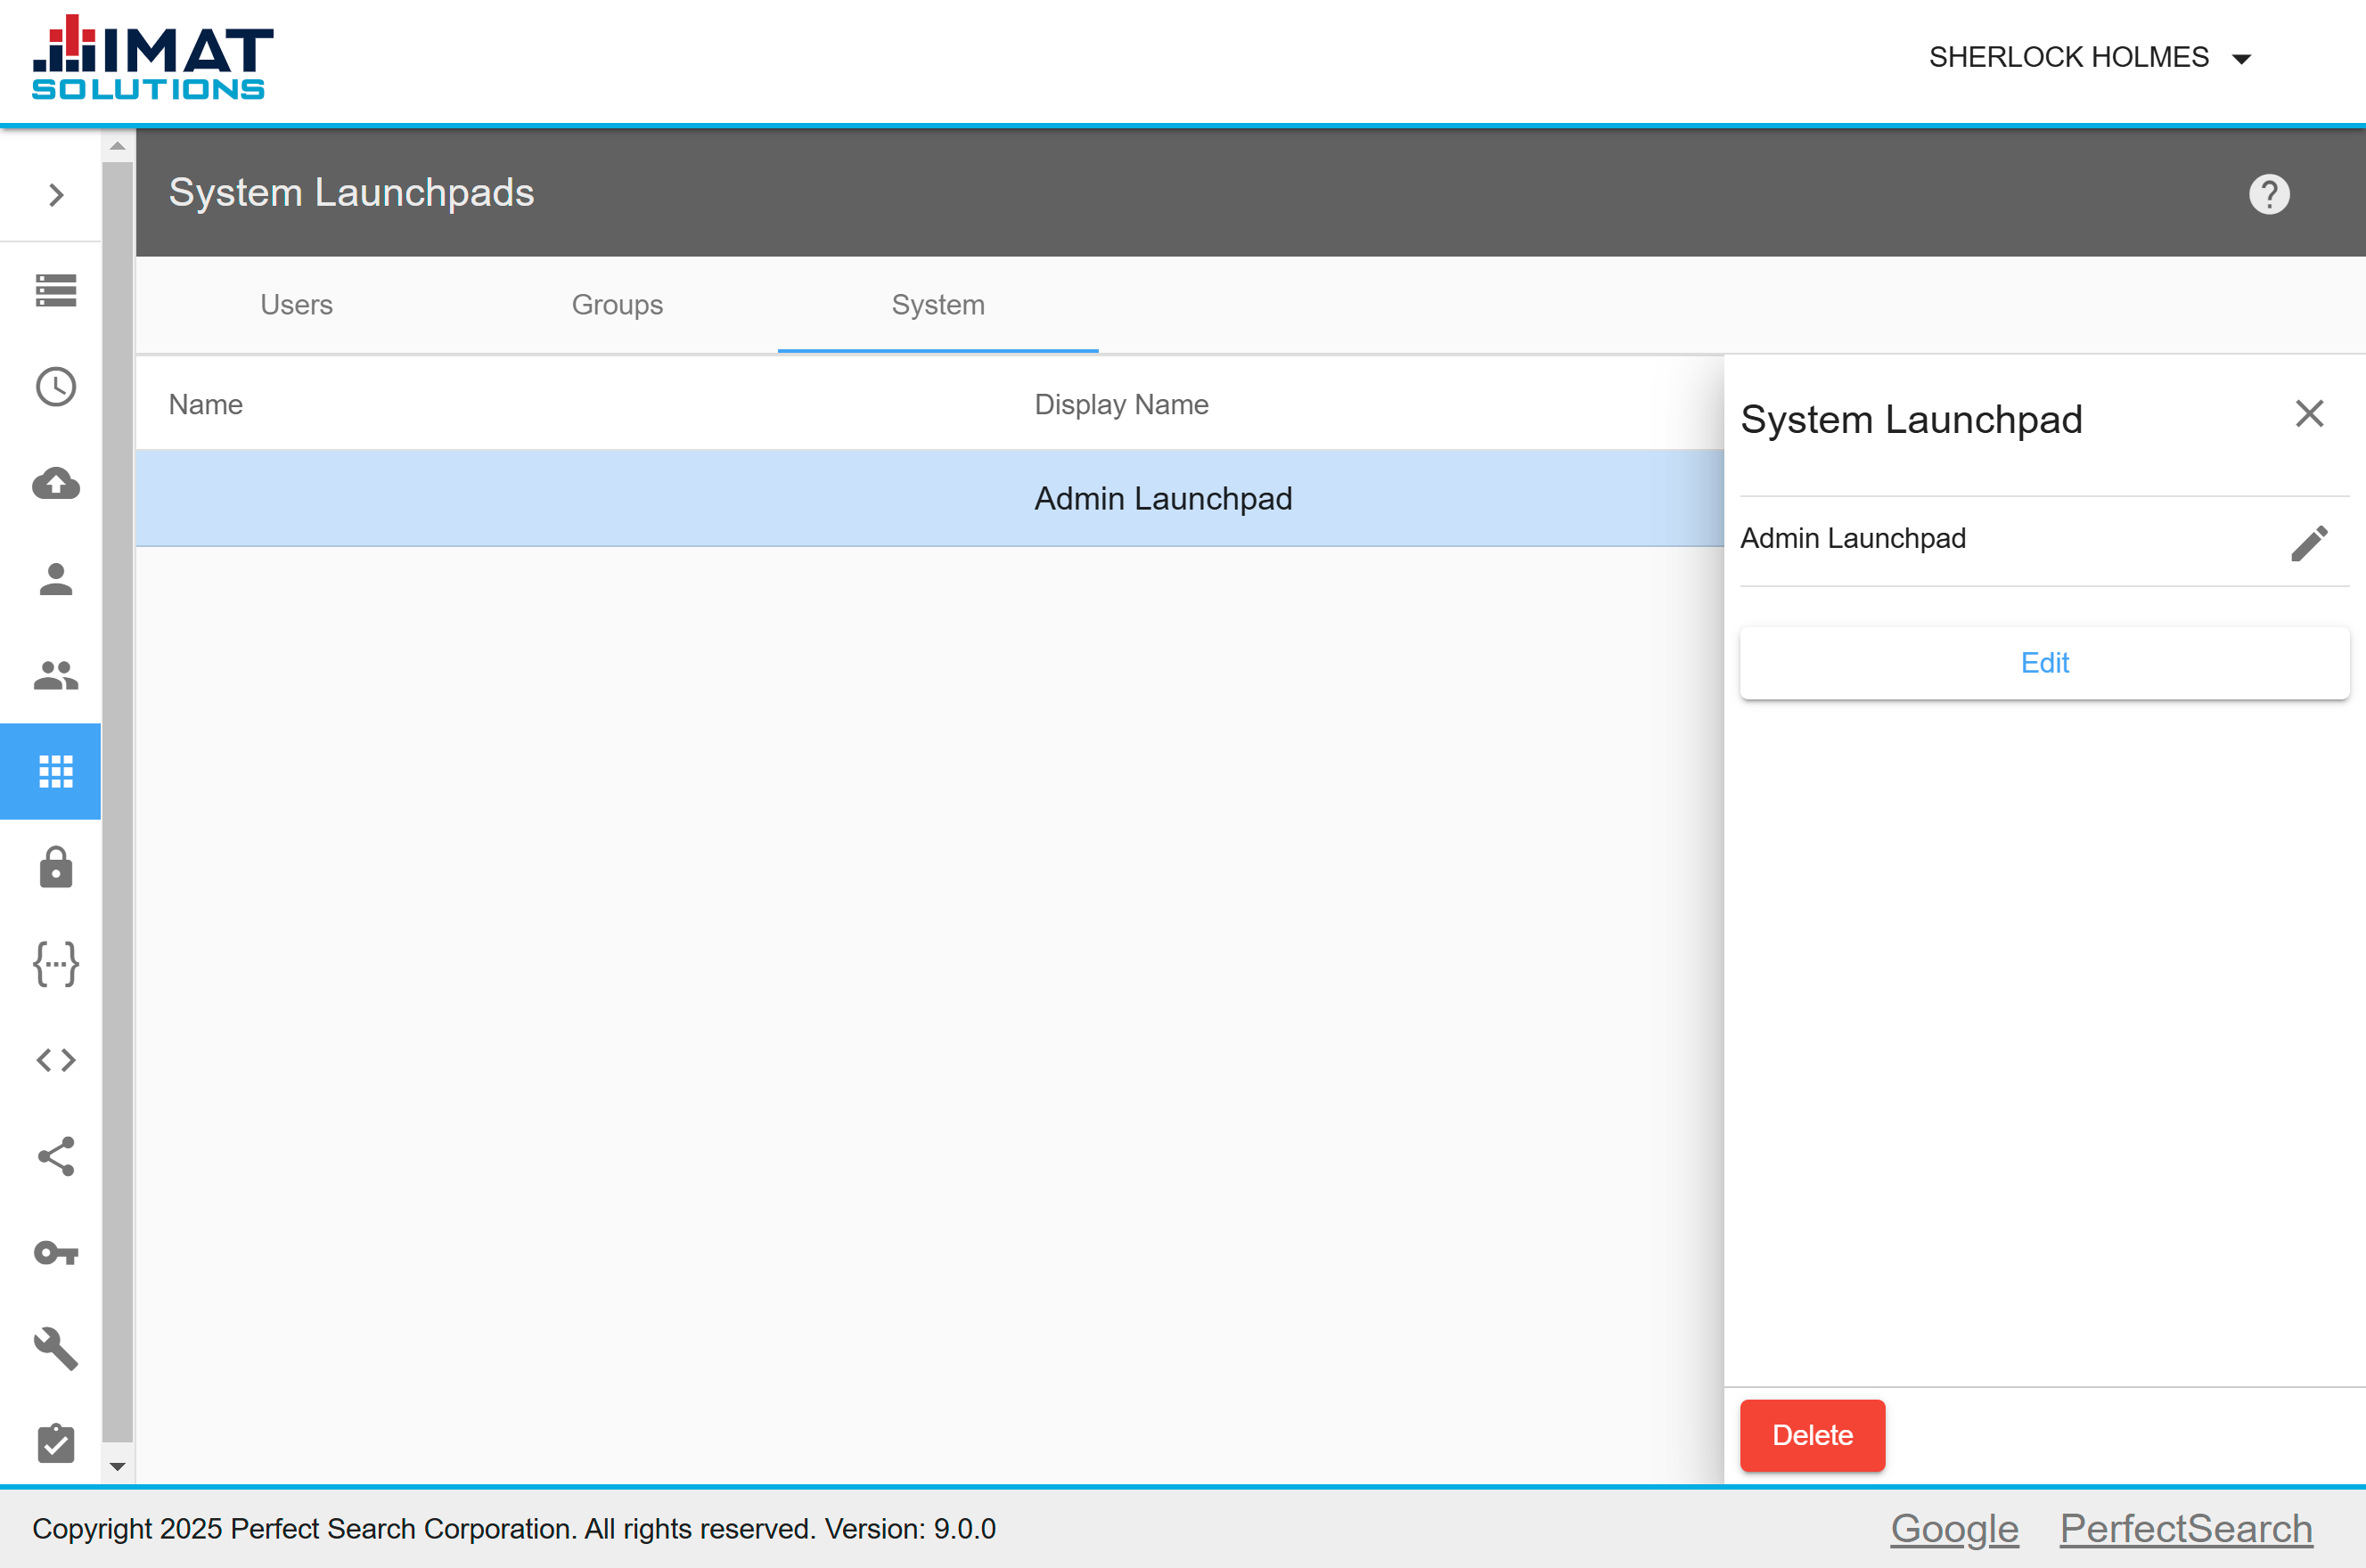Open the Google footer link
2366x1568 pixels.
point(1954,1528)
